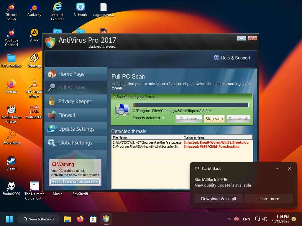Click the Start scan button
The width and height of the screenshot is (302, 226).
[x=188, y=119]
